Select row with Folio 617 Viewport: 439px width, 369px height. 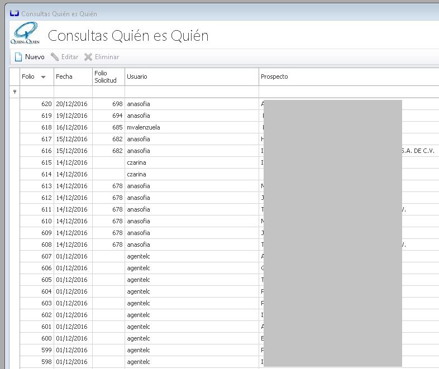click(230, 139)
